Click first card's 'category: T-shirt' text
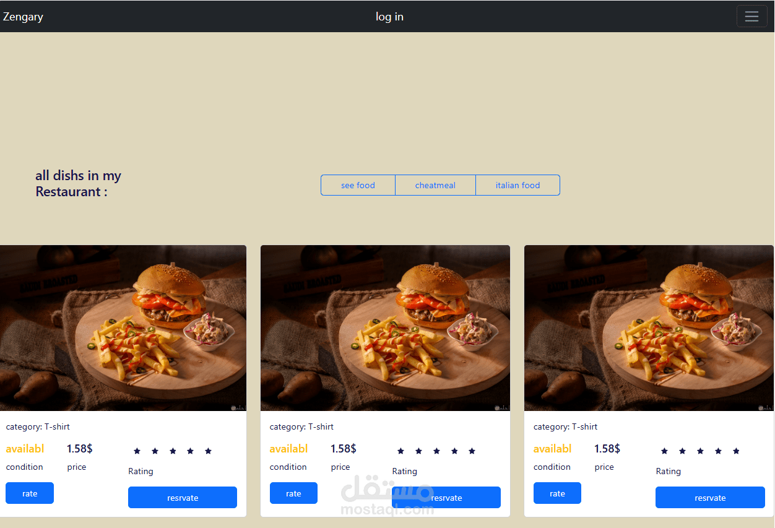The image size is (775, 528). point(38,426)
